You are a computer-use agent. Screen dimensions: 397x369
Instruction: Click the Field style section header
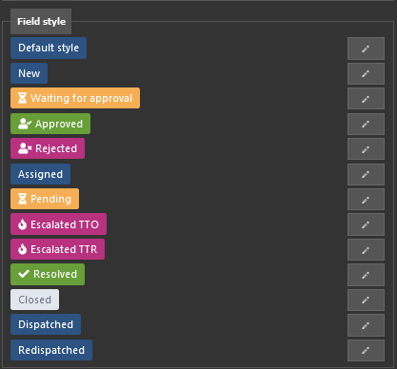(41, 22)
